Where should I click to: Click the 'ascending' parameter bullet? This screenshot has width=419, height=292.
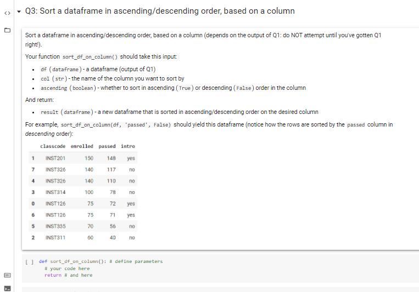coord(173,88)
